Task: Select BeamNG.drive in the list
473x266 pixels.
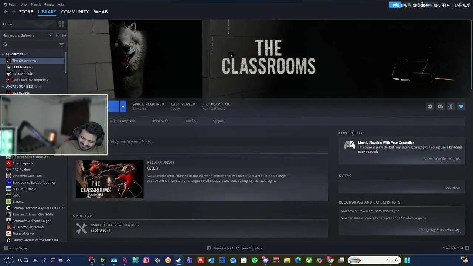Action: point(33,233)
